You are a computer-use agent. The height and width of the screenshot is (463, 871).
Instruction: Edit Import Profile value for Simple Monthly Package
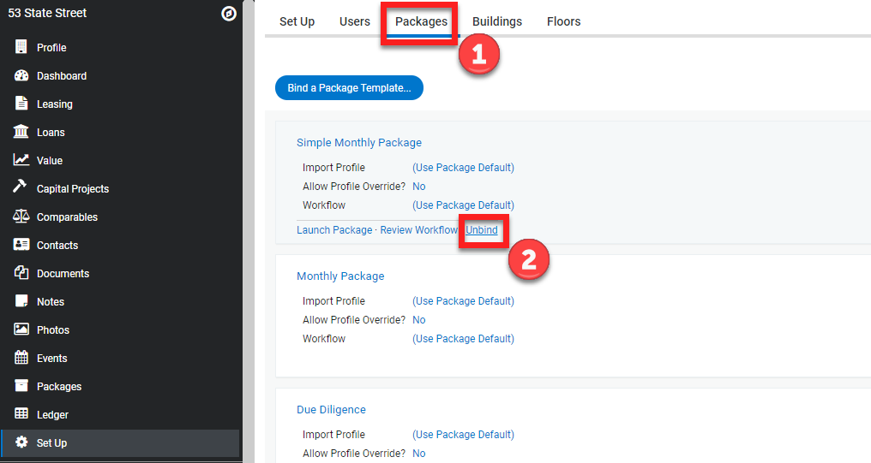tap(463, 168)
